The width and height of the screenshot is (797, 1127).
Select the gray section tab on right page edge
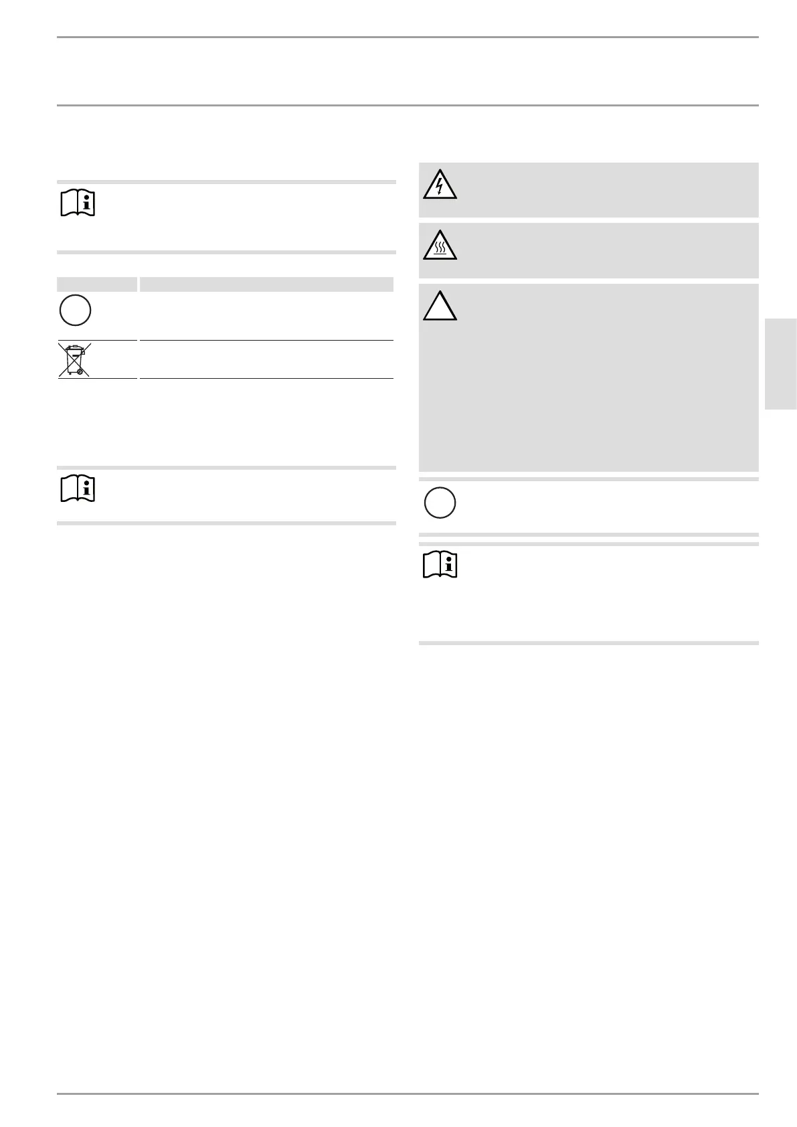(x=780, y=364)
